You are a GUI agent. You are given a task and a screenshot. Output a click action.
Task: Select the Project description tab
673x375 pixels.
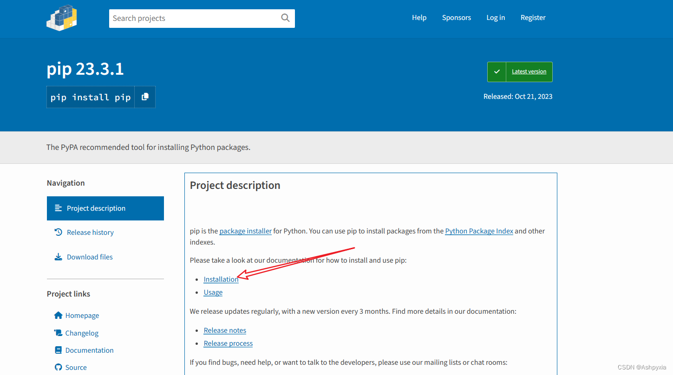tap(105, 208)
